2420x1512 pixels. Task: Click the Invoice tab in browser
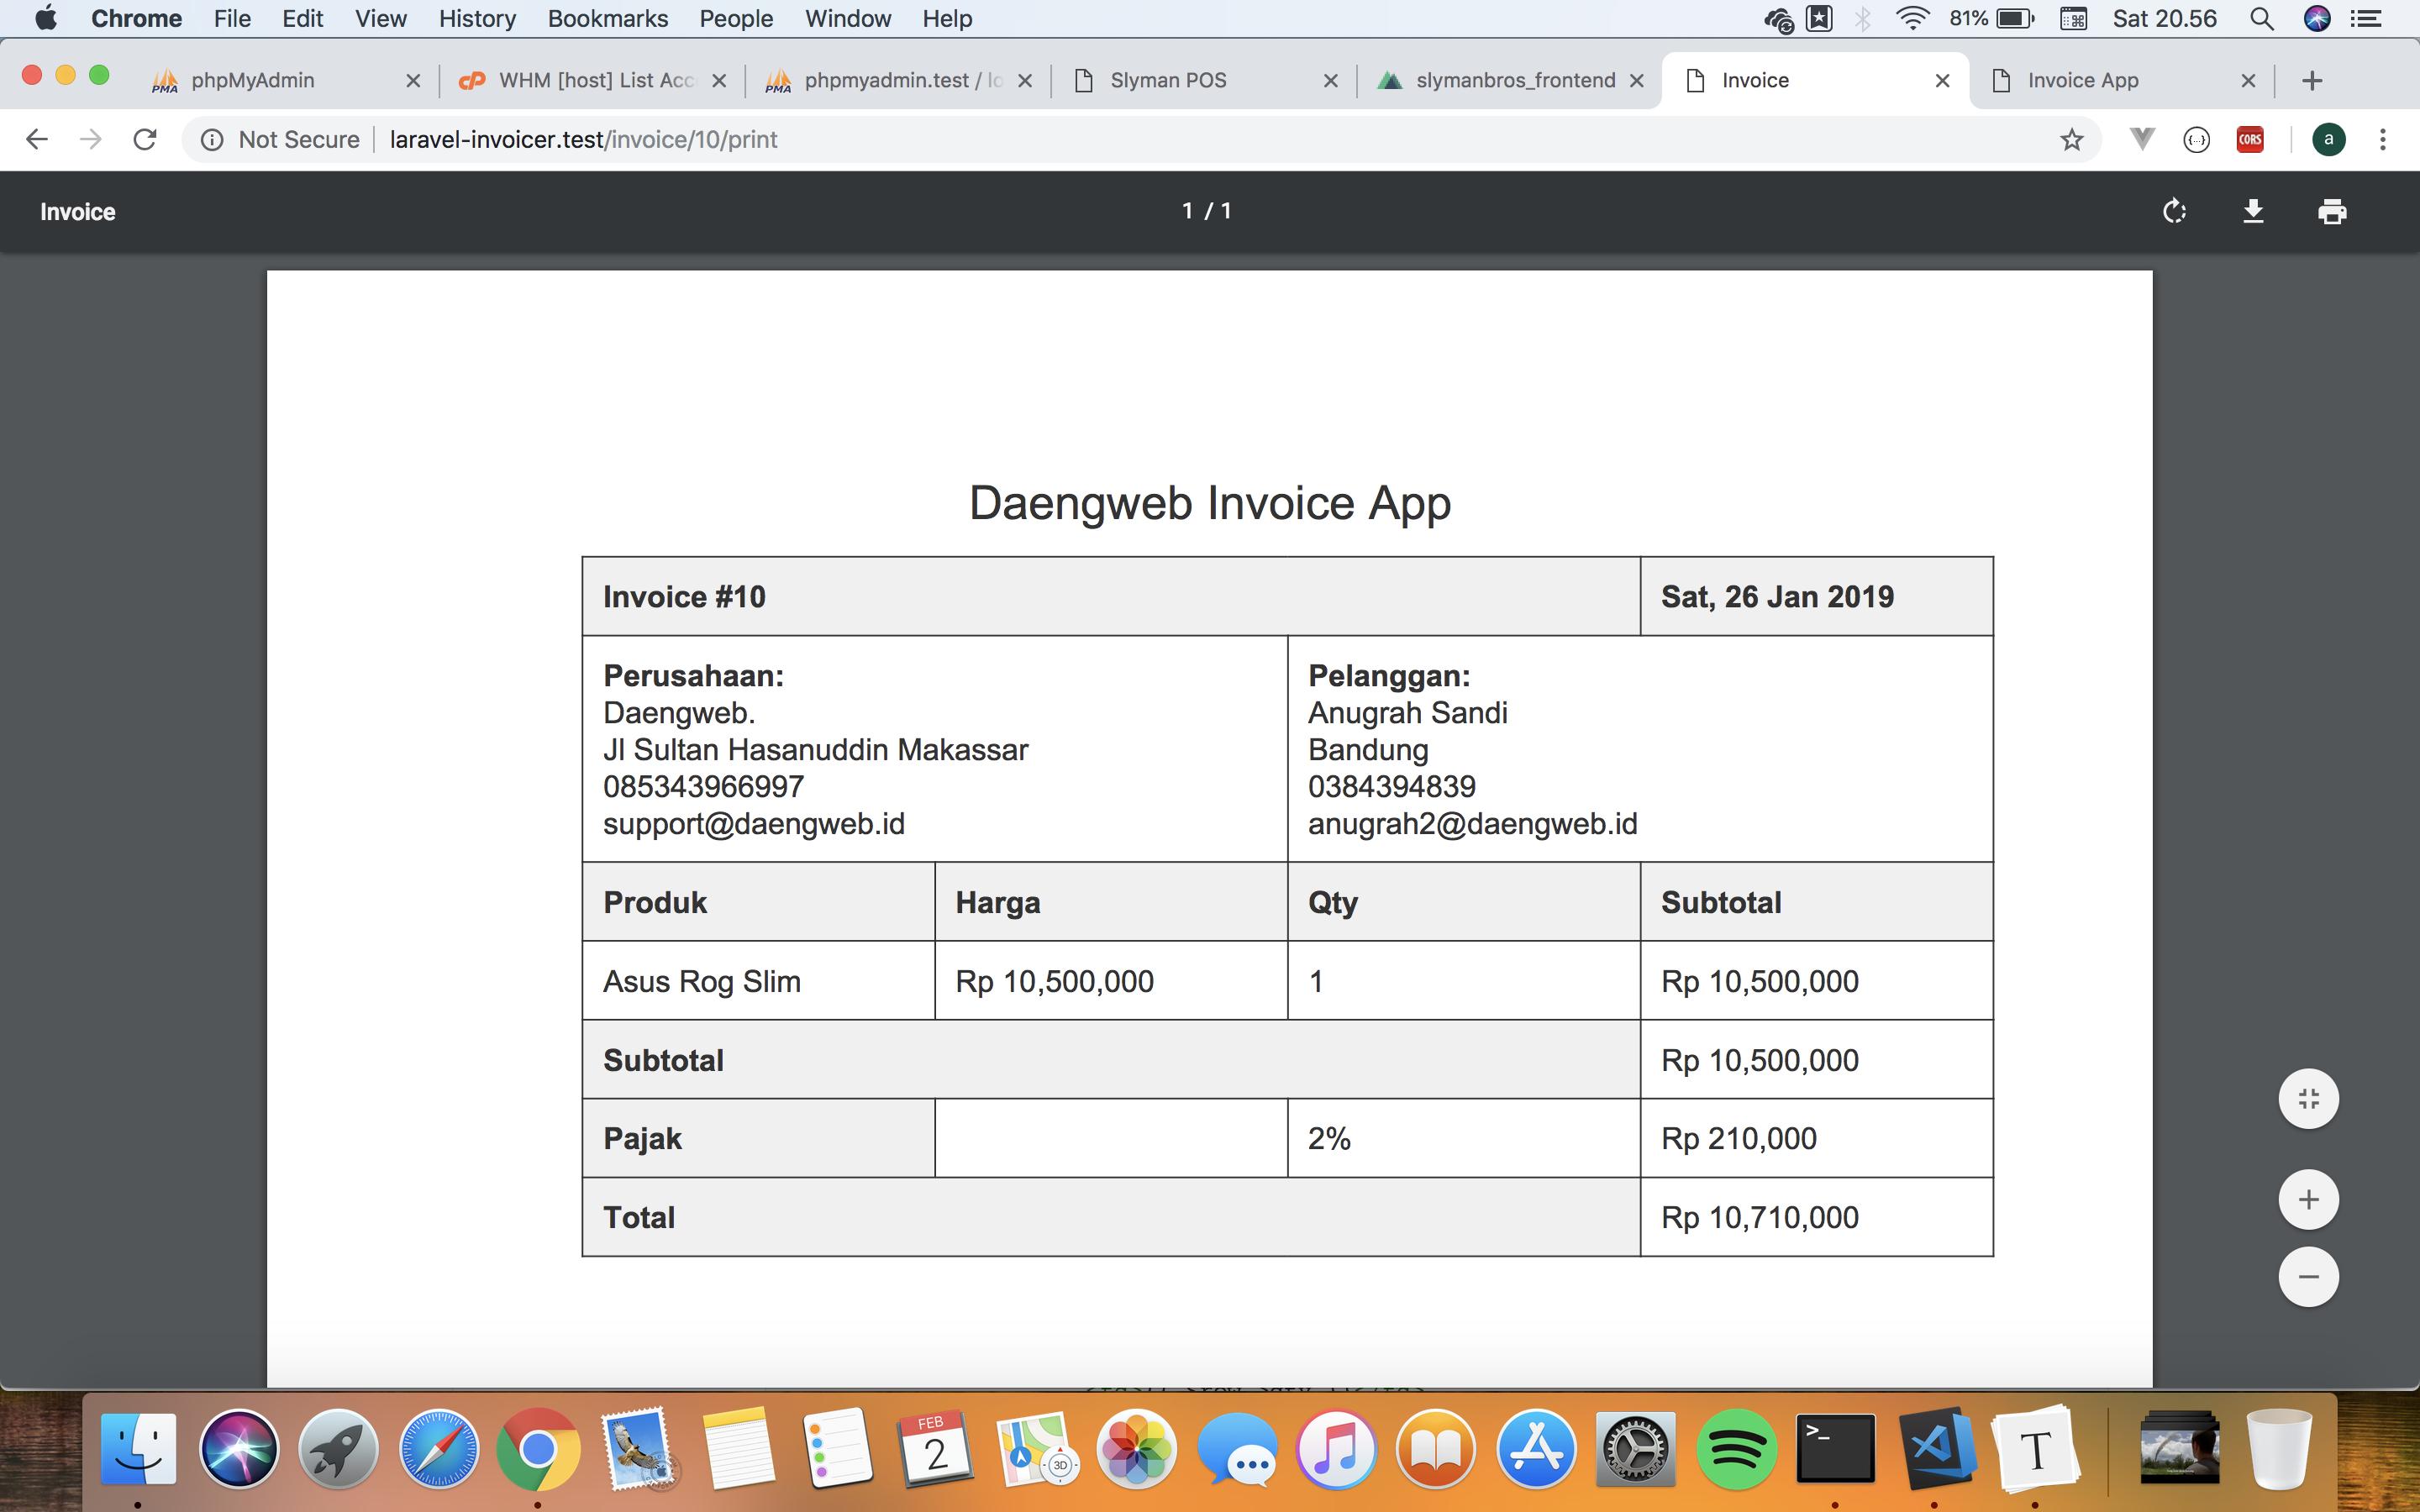point(1753,78)
